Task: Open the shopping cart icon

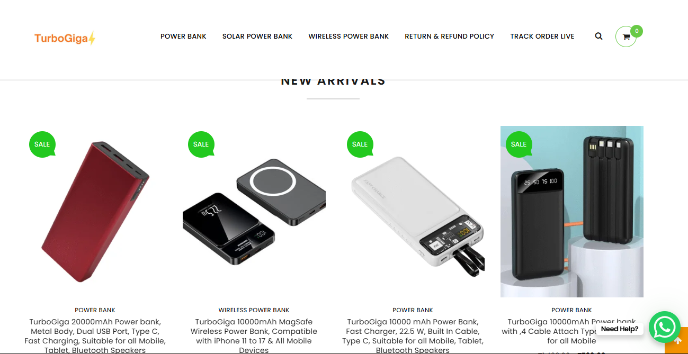Action: [626, 37]
